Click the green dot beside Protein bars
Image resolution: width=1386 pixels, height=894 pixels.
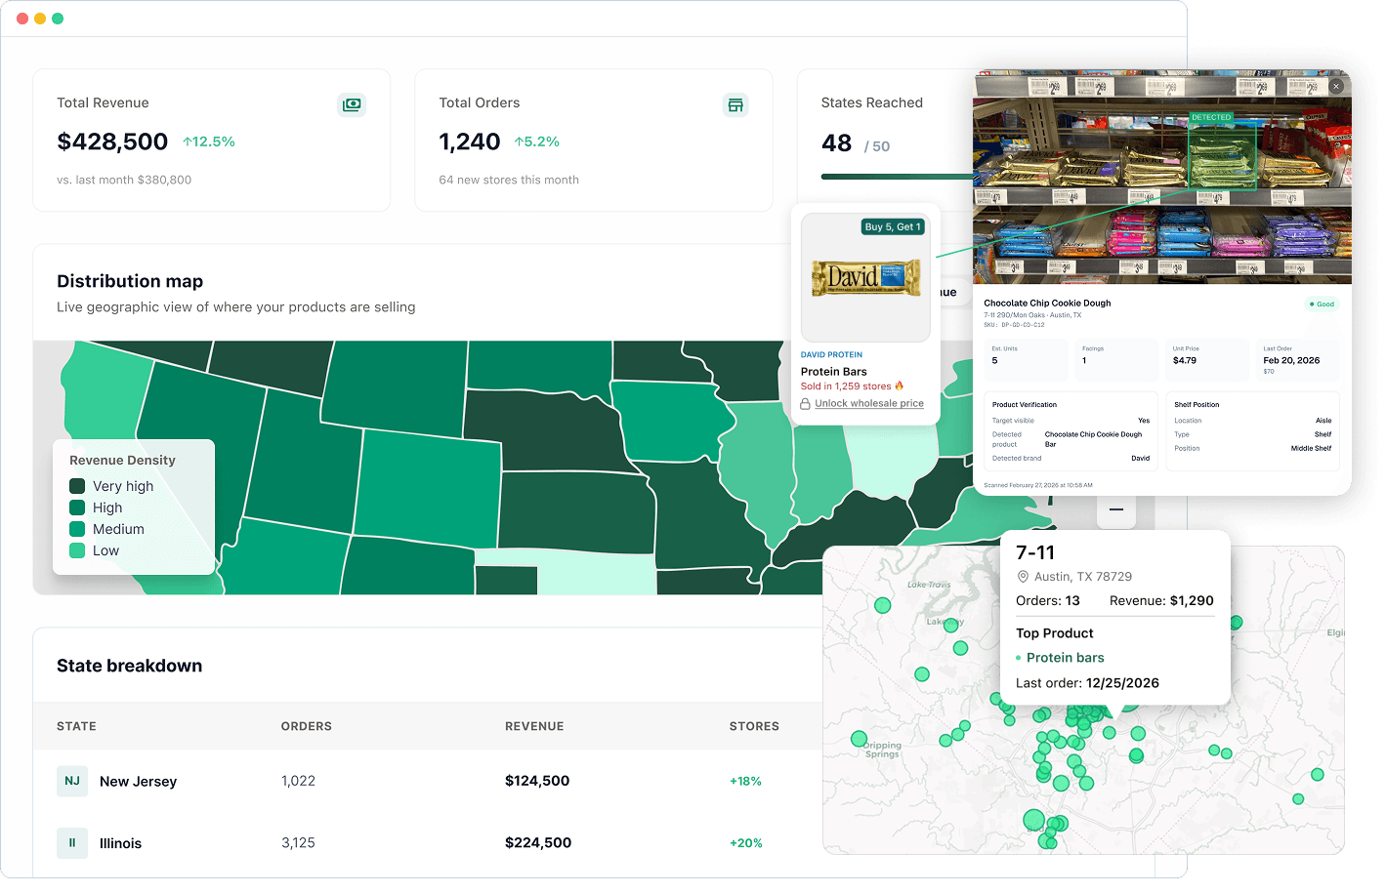(1018, 657)
